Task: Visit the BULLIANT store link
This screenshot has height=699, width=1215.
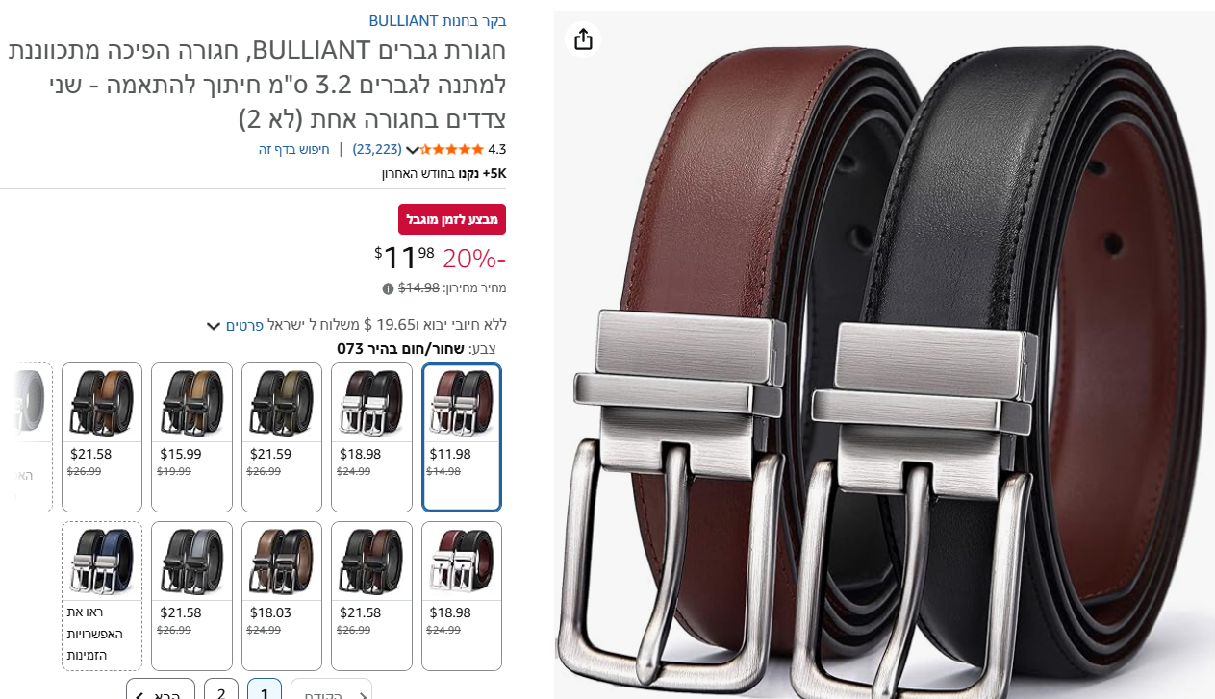Action: (438, 20)
